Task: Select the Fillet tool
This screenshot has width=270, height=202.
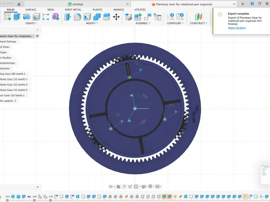Action: pyautogui.click(x=78, y=17)
